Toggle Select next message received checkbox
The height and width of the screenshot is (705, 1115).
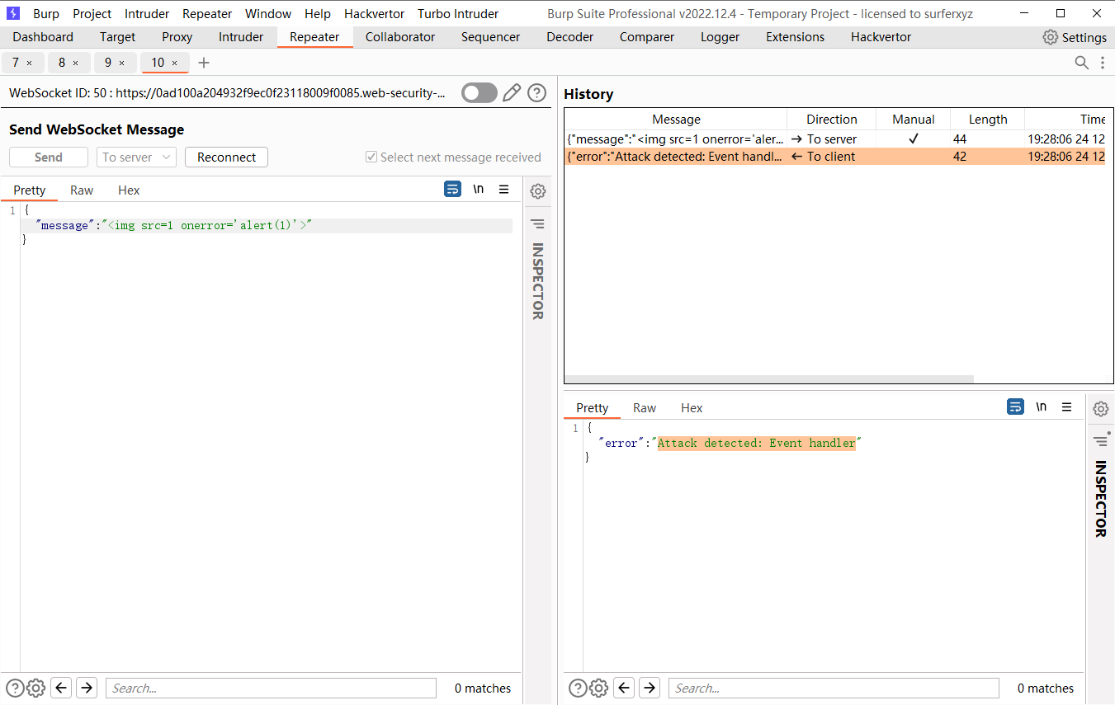(371, 157)
